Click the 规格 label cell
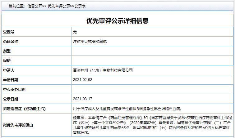235x138 pixels. point(36,60)
